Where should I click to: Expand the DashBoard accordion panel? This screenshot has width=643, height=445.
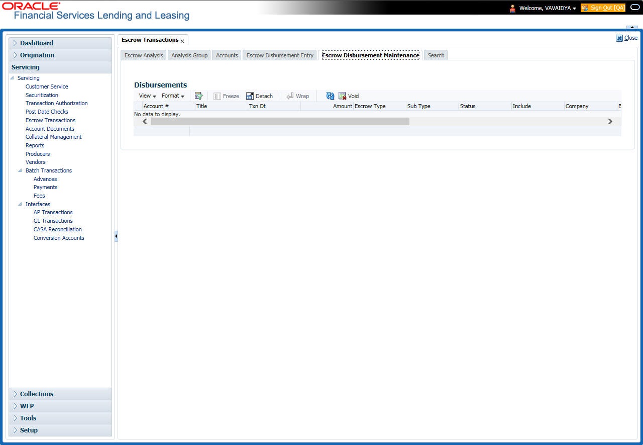[x=60, y=43]
